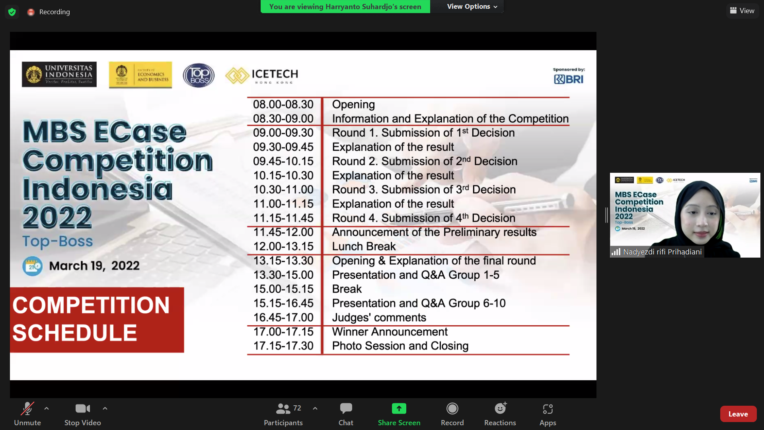
Task: Expand video settings via Stop Video chevron
Action: coord(105,408)
